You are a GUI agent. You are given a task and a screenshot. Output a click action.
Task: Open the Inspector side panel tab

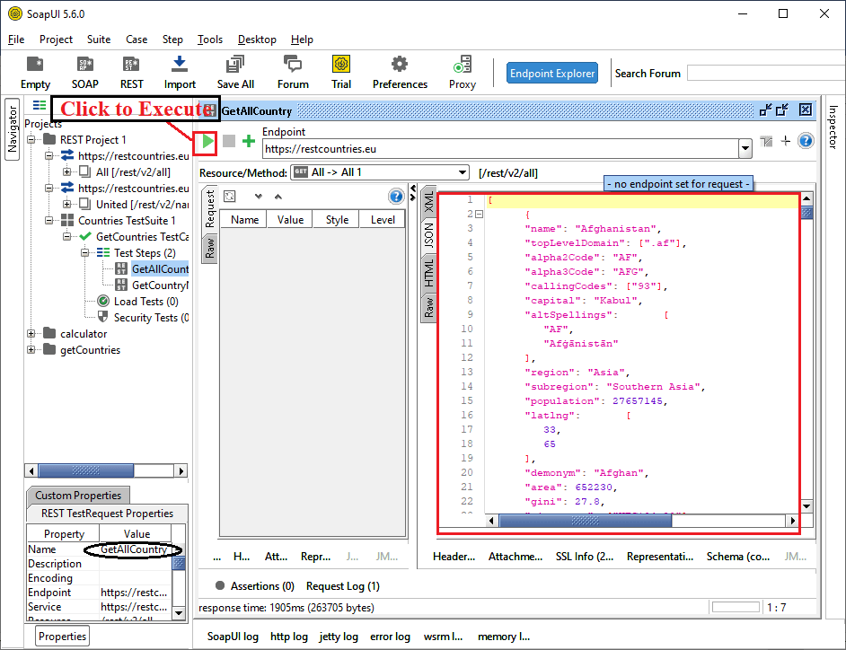pos(833,127)
